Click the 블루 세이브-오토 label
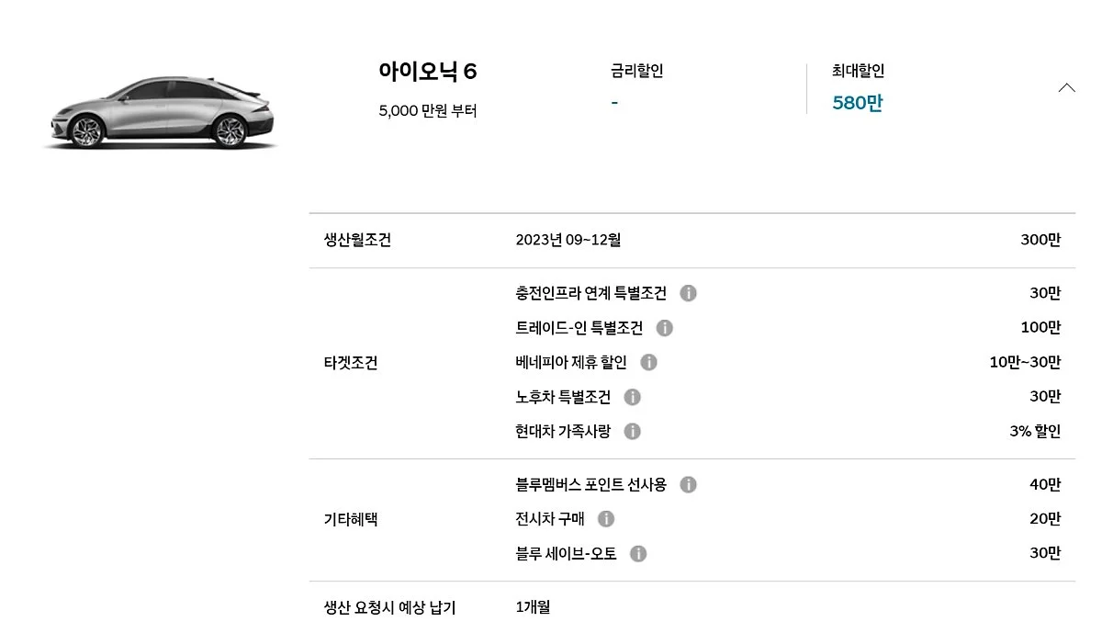This screenshot has width=1102, height=633. (566, 554)
